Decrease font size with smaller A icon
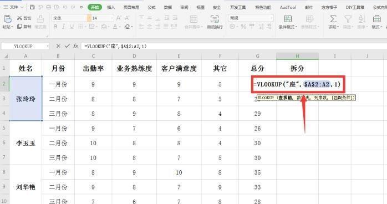This screenshot has height=204, width=387. 127,18
